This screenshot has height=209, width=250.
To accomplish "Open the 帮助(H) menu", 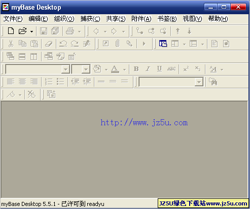I will (218, 19).
